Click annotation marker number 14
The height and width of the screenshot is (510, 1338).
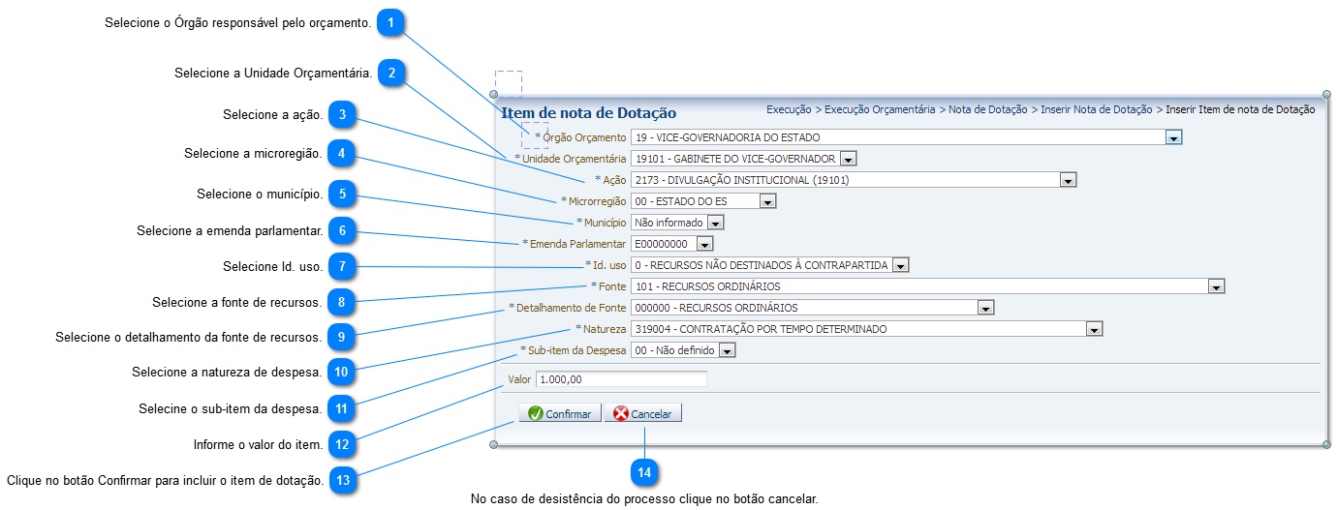[643, 473]
